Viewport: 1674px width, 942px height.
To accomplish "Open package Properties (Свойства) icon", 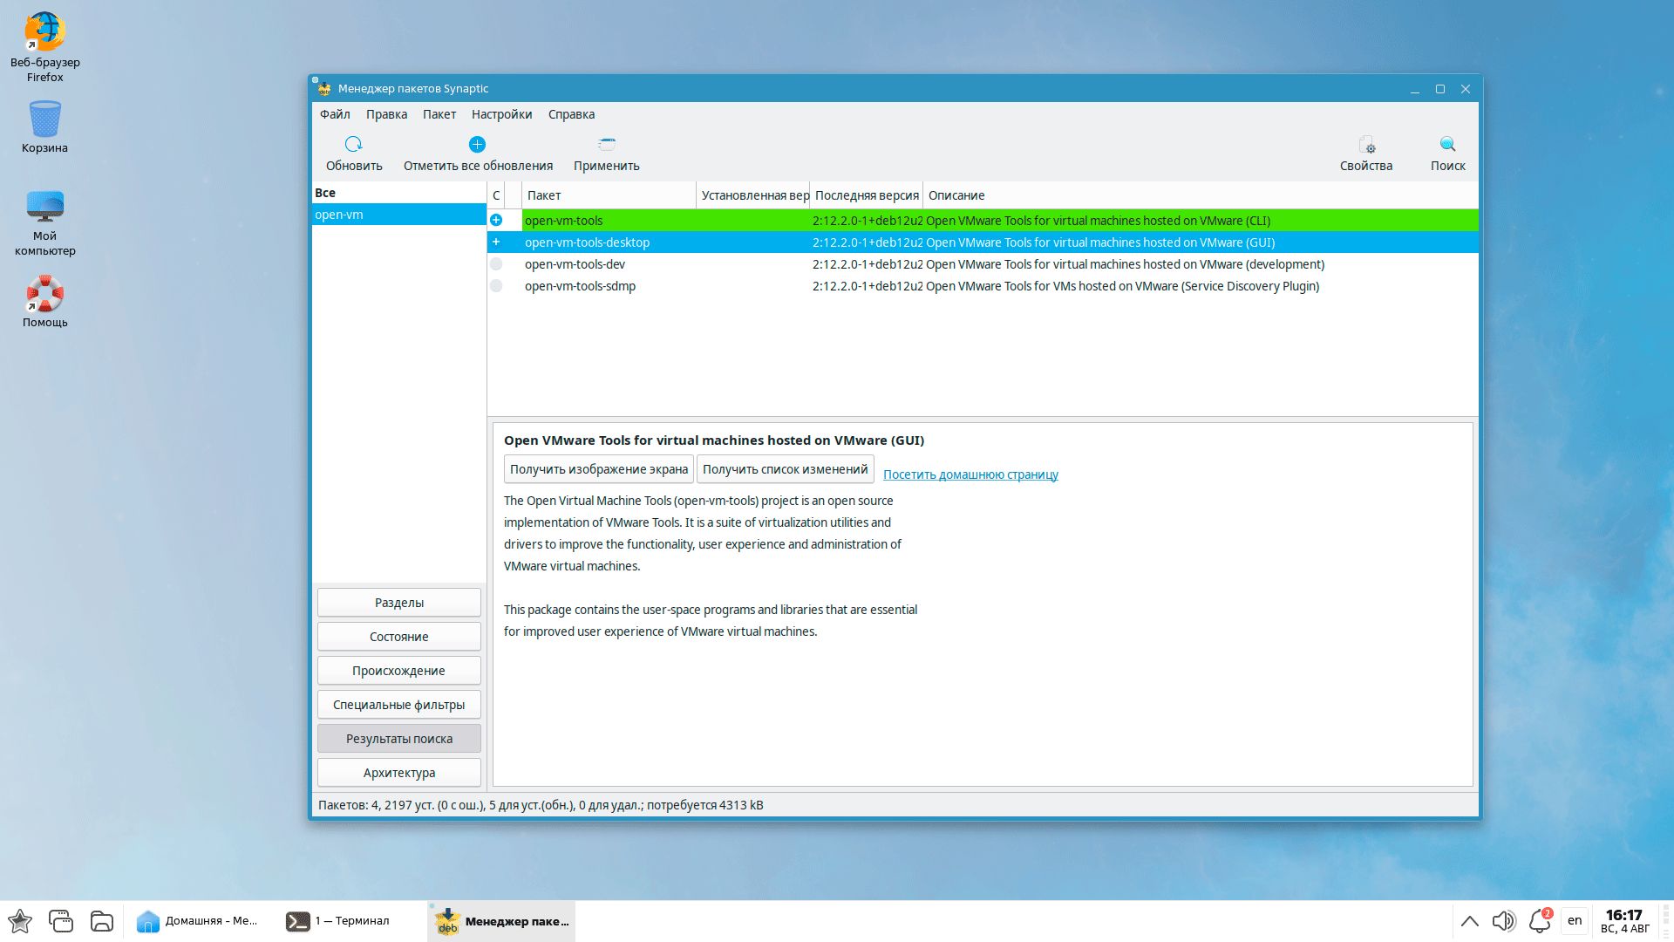I will [x=1365, y=145].
